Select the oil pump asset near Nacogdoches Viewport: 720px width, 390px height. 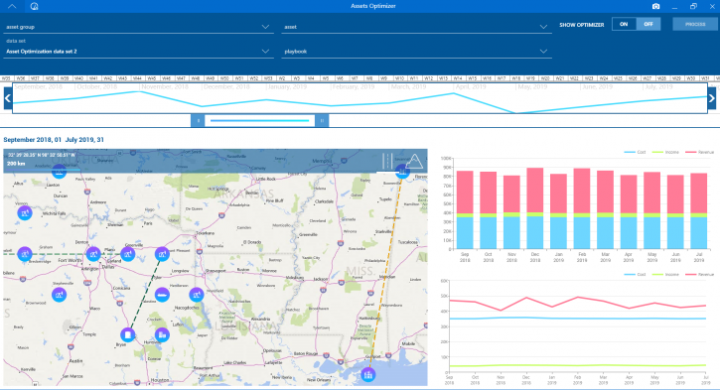point(197,295)
